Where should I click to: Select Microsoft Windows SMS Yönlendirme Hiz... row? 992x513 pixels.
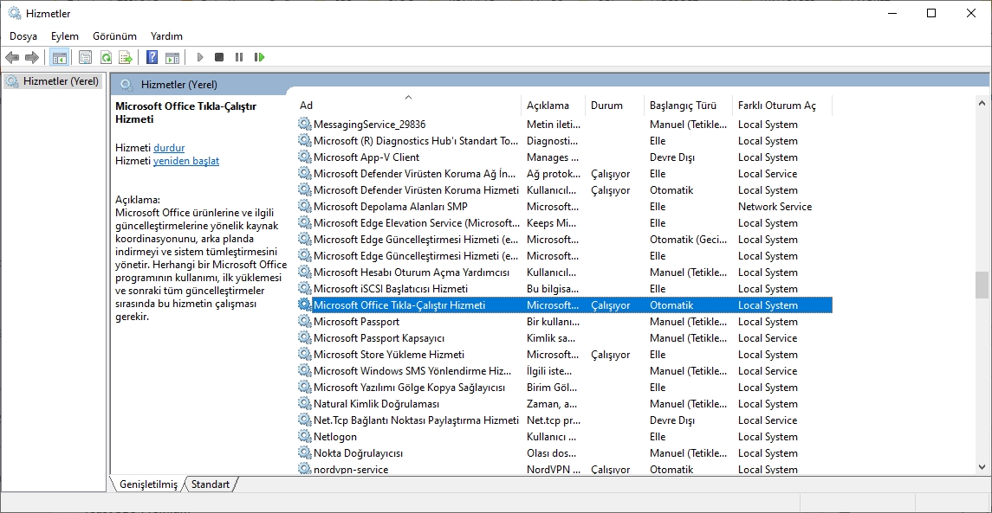[x=564, y=371]
